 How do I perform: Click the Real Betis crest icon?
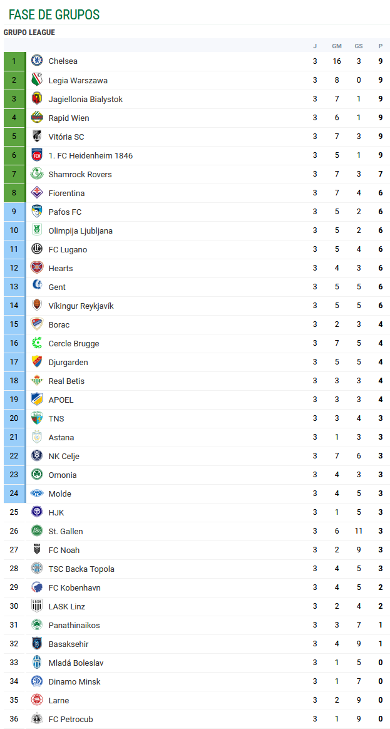(x=37, y=381)
